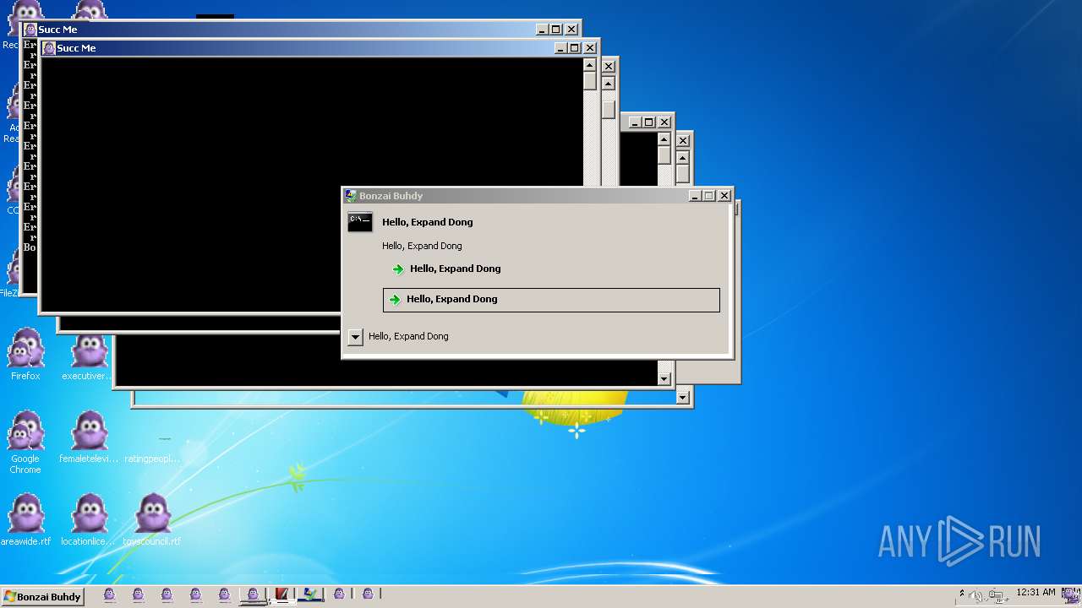The width and height of the screenshot is (1082, 608).
Task: Open the frontmost Succ Me window's title icon
Action: pyautogui.click(x=49, y=48)
